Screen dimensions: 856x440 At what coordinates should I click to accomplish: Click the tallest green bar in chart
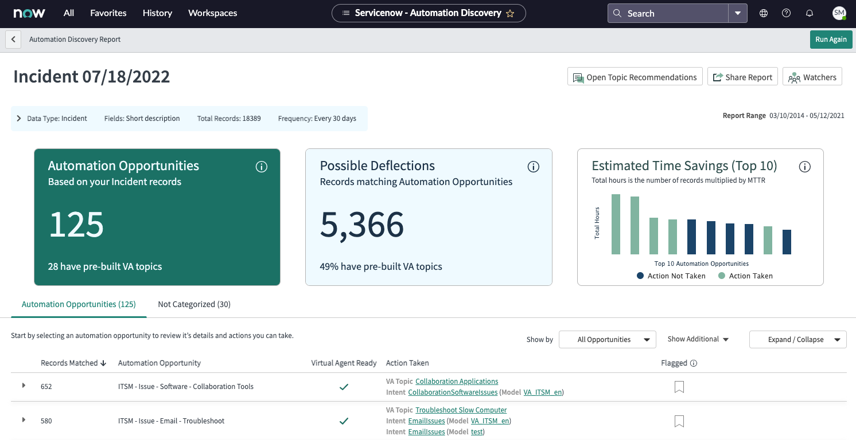pyautogui.click(x=616, y=224)
